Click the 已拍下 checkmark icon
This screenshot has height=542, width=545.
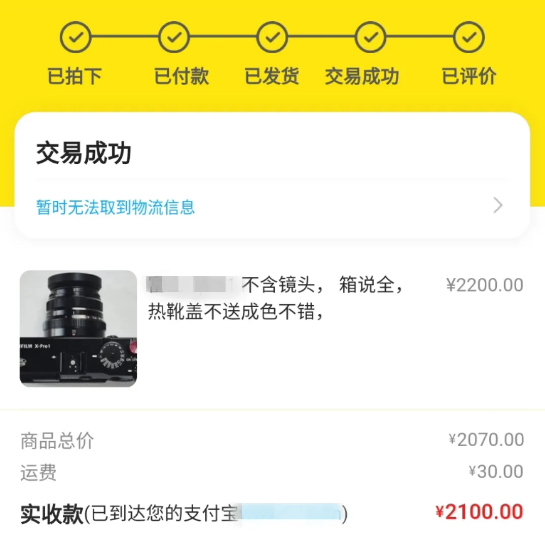[75, 36]
